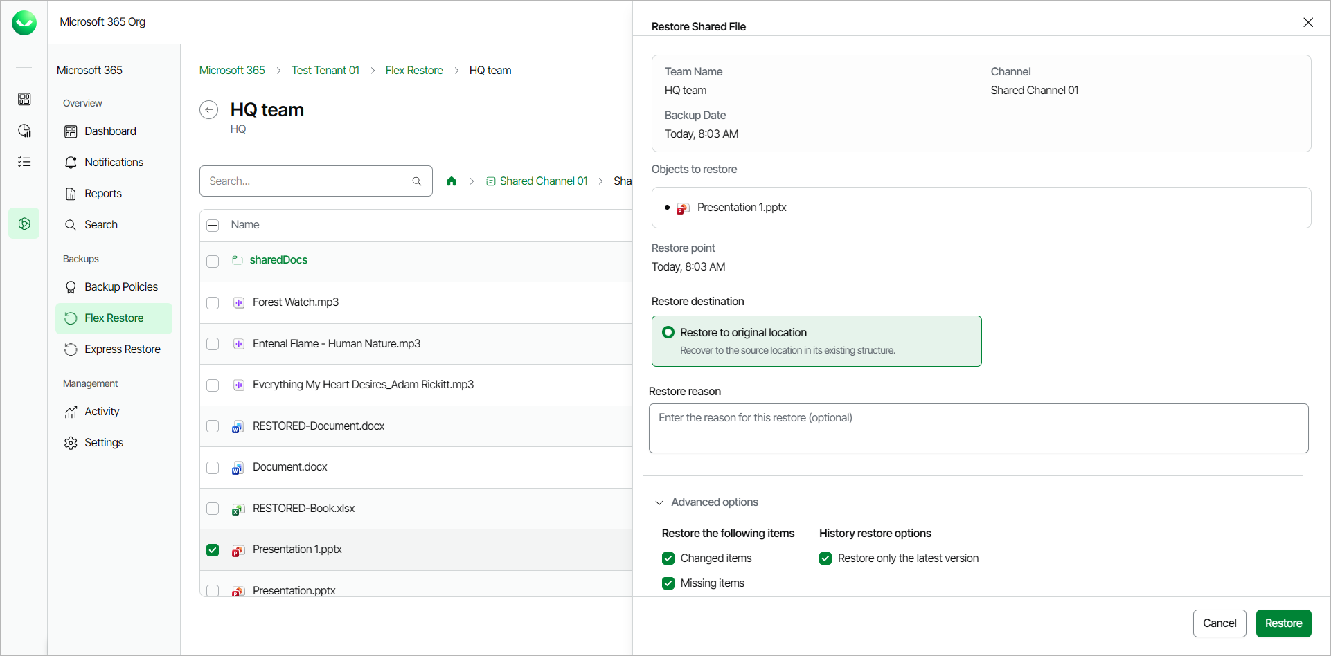Click the audio icon of Entenal Flame mp3
This screenshot has width=1331, height=656.
(x=238, y=344)
